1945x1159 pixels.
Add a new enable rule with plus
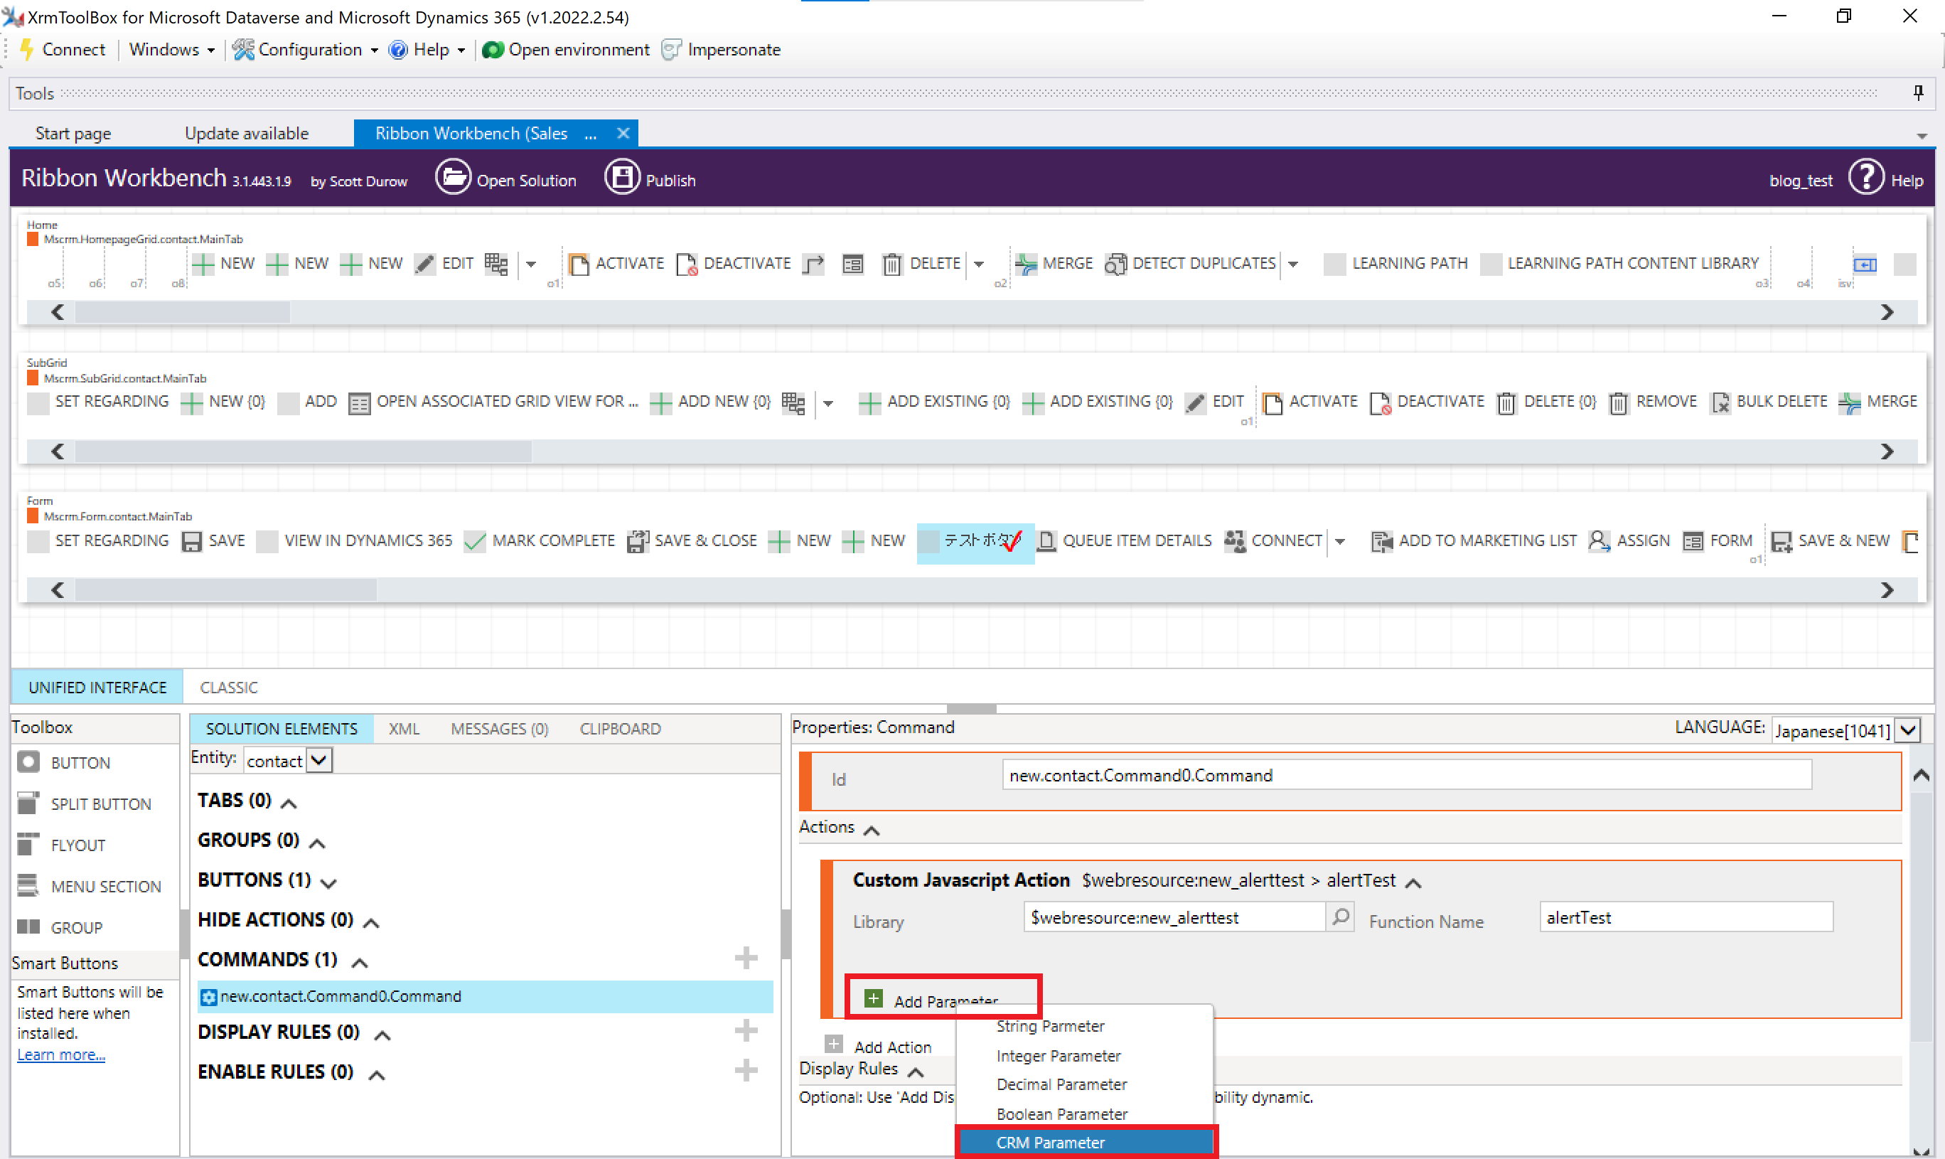(746, 1071)
